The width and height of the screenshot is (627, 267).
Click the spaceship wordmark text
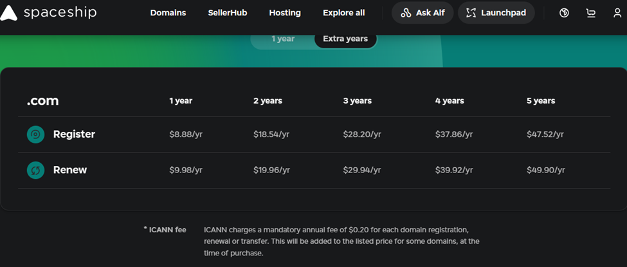pos(60,13)
